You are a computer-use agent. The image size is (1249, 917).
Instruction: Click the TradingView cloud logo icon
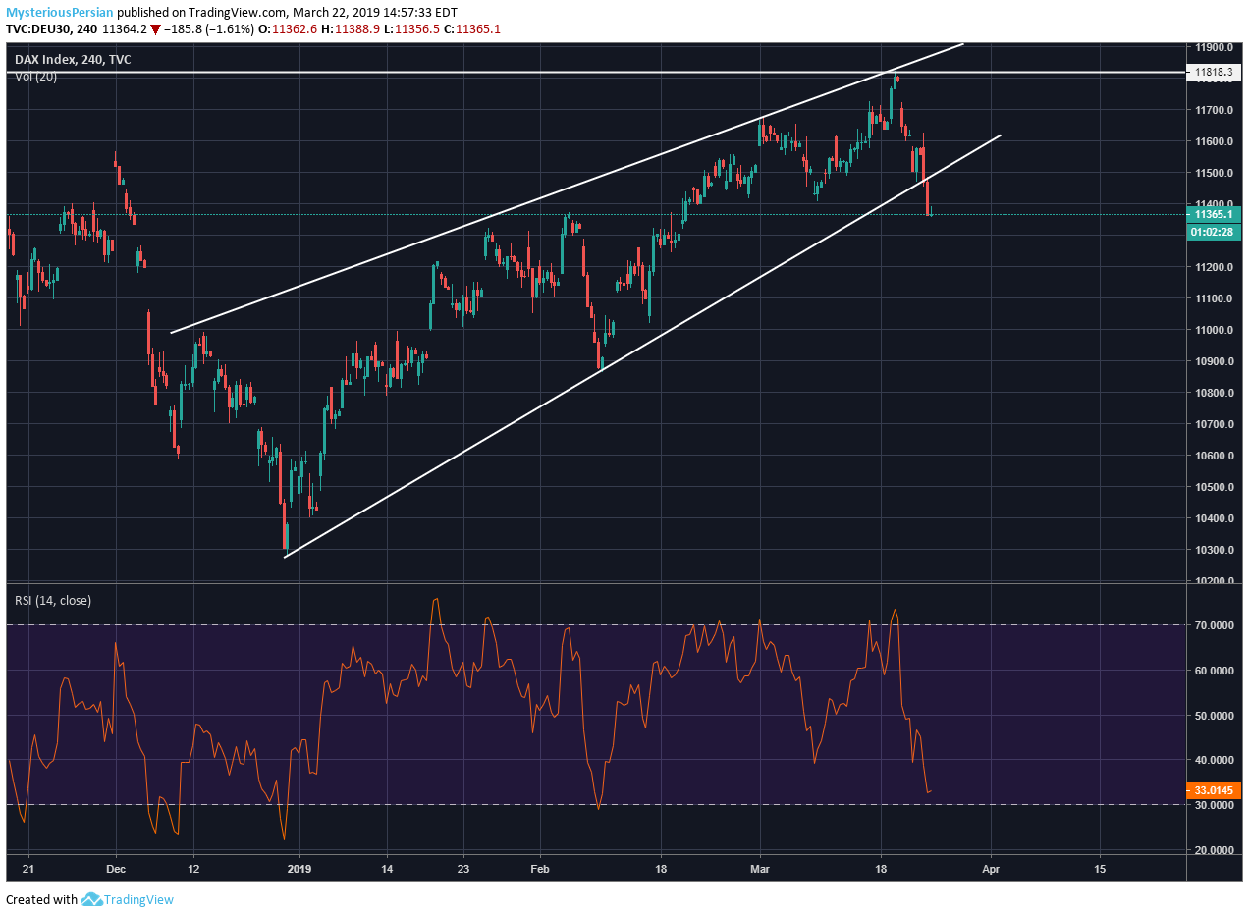[91, 899]
